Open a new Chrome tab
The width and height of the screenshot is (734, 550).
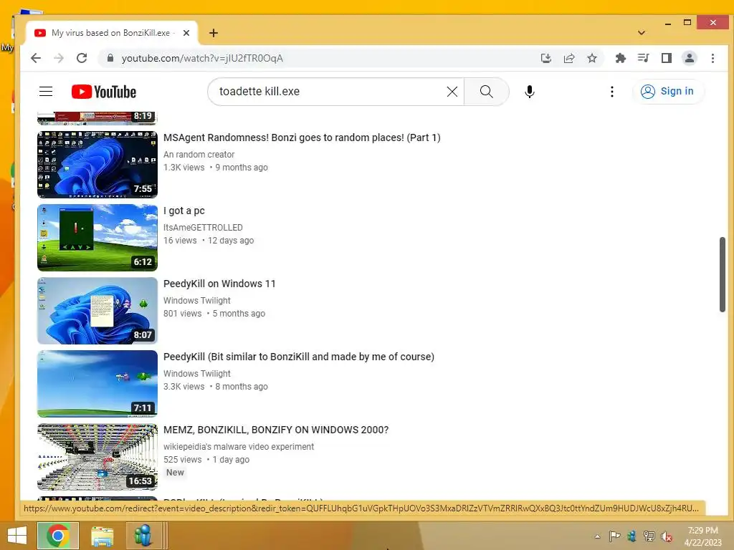click(214, 33)
